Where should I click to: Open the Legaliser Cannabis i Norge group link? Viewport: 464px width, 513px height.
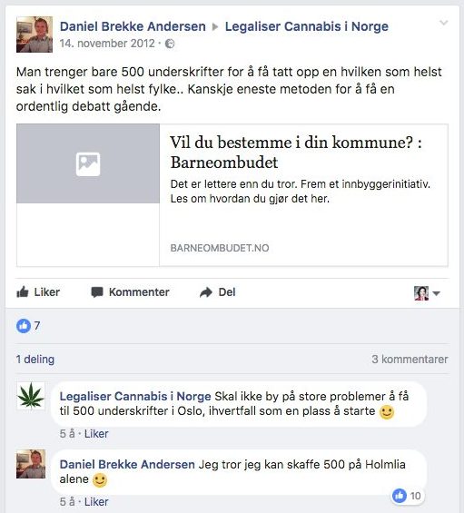coord(307,26)
